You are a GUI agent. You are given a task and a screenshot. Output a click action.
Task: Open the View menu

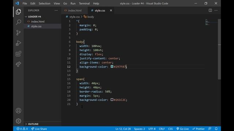tap(57, 3)
